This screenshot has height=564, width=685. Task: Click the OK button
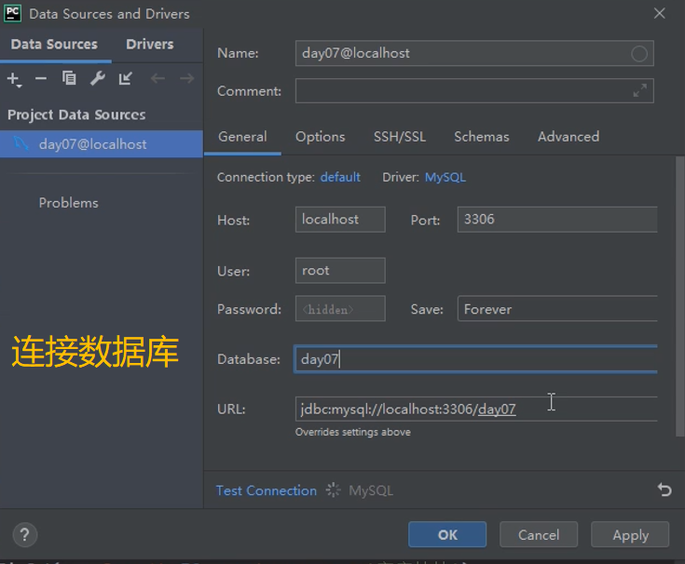(x=447, y=534)
